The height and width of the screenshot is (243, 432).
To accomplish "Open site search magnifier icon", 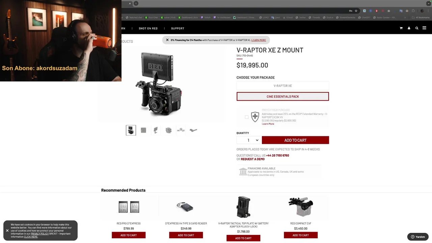I will [x=417, y=28].
